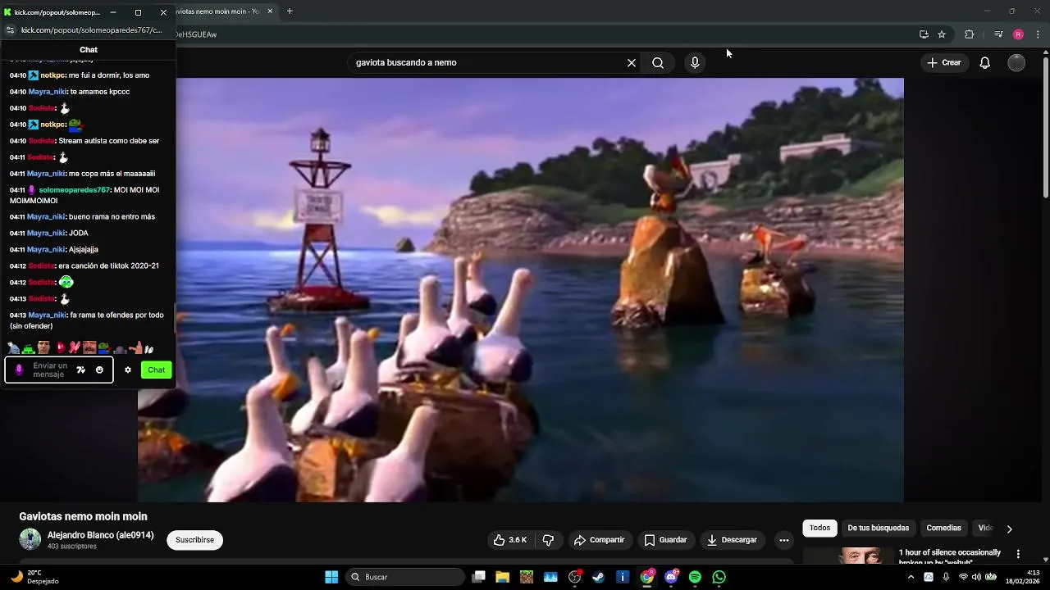This screenshot has height=590, width=1050.
Task: Open Spotify from the taskbar
Action: [695, 577]
